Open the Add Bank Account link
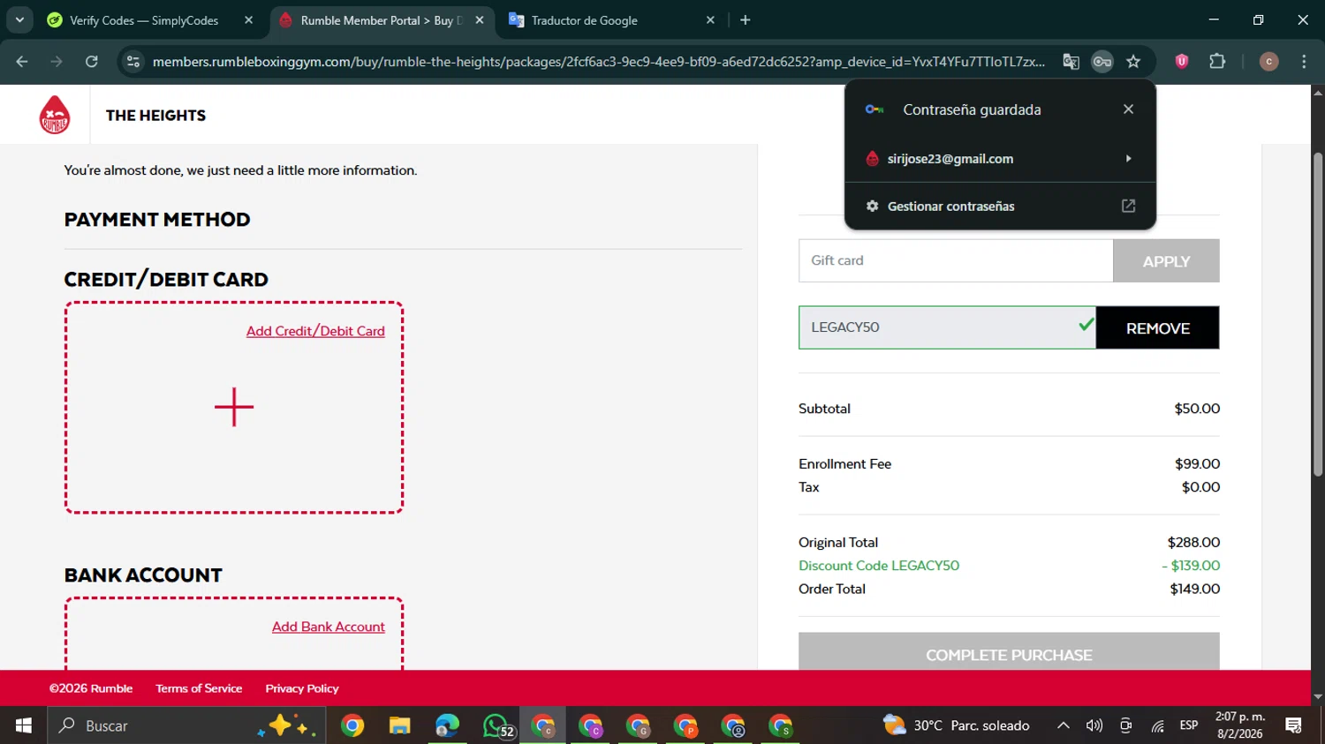Image resolution: width=1325 pixels, height=744 pixels. [x=329, y=627]
